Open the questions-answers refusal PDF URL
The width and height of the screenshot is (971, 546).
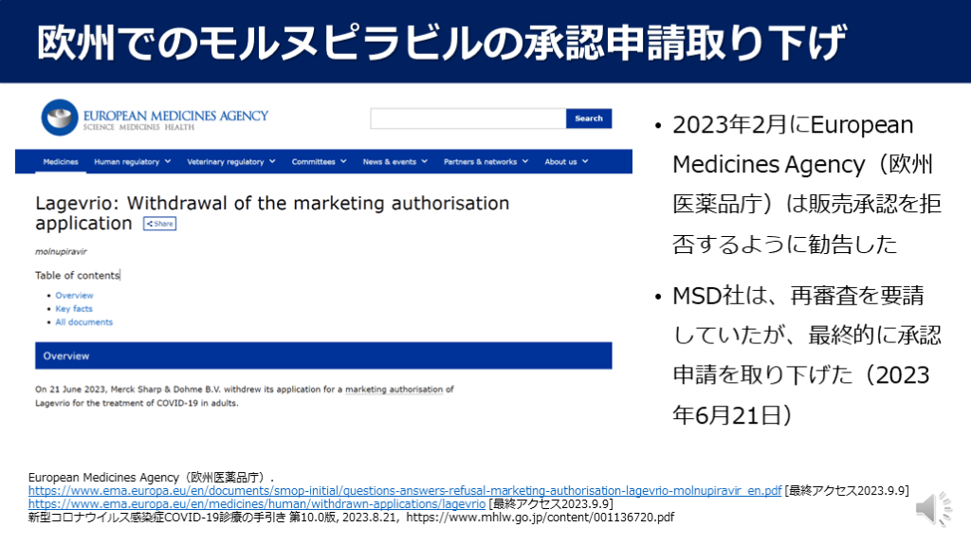click(x=405, y=490)
